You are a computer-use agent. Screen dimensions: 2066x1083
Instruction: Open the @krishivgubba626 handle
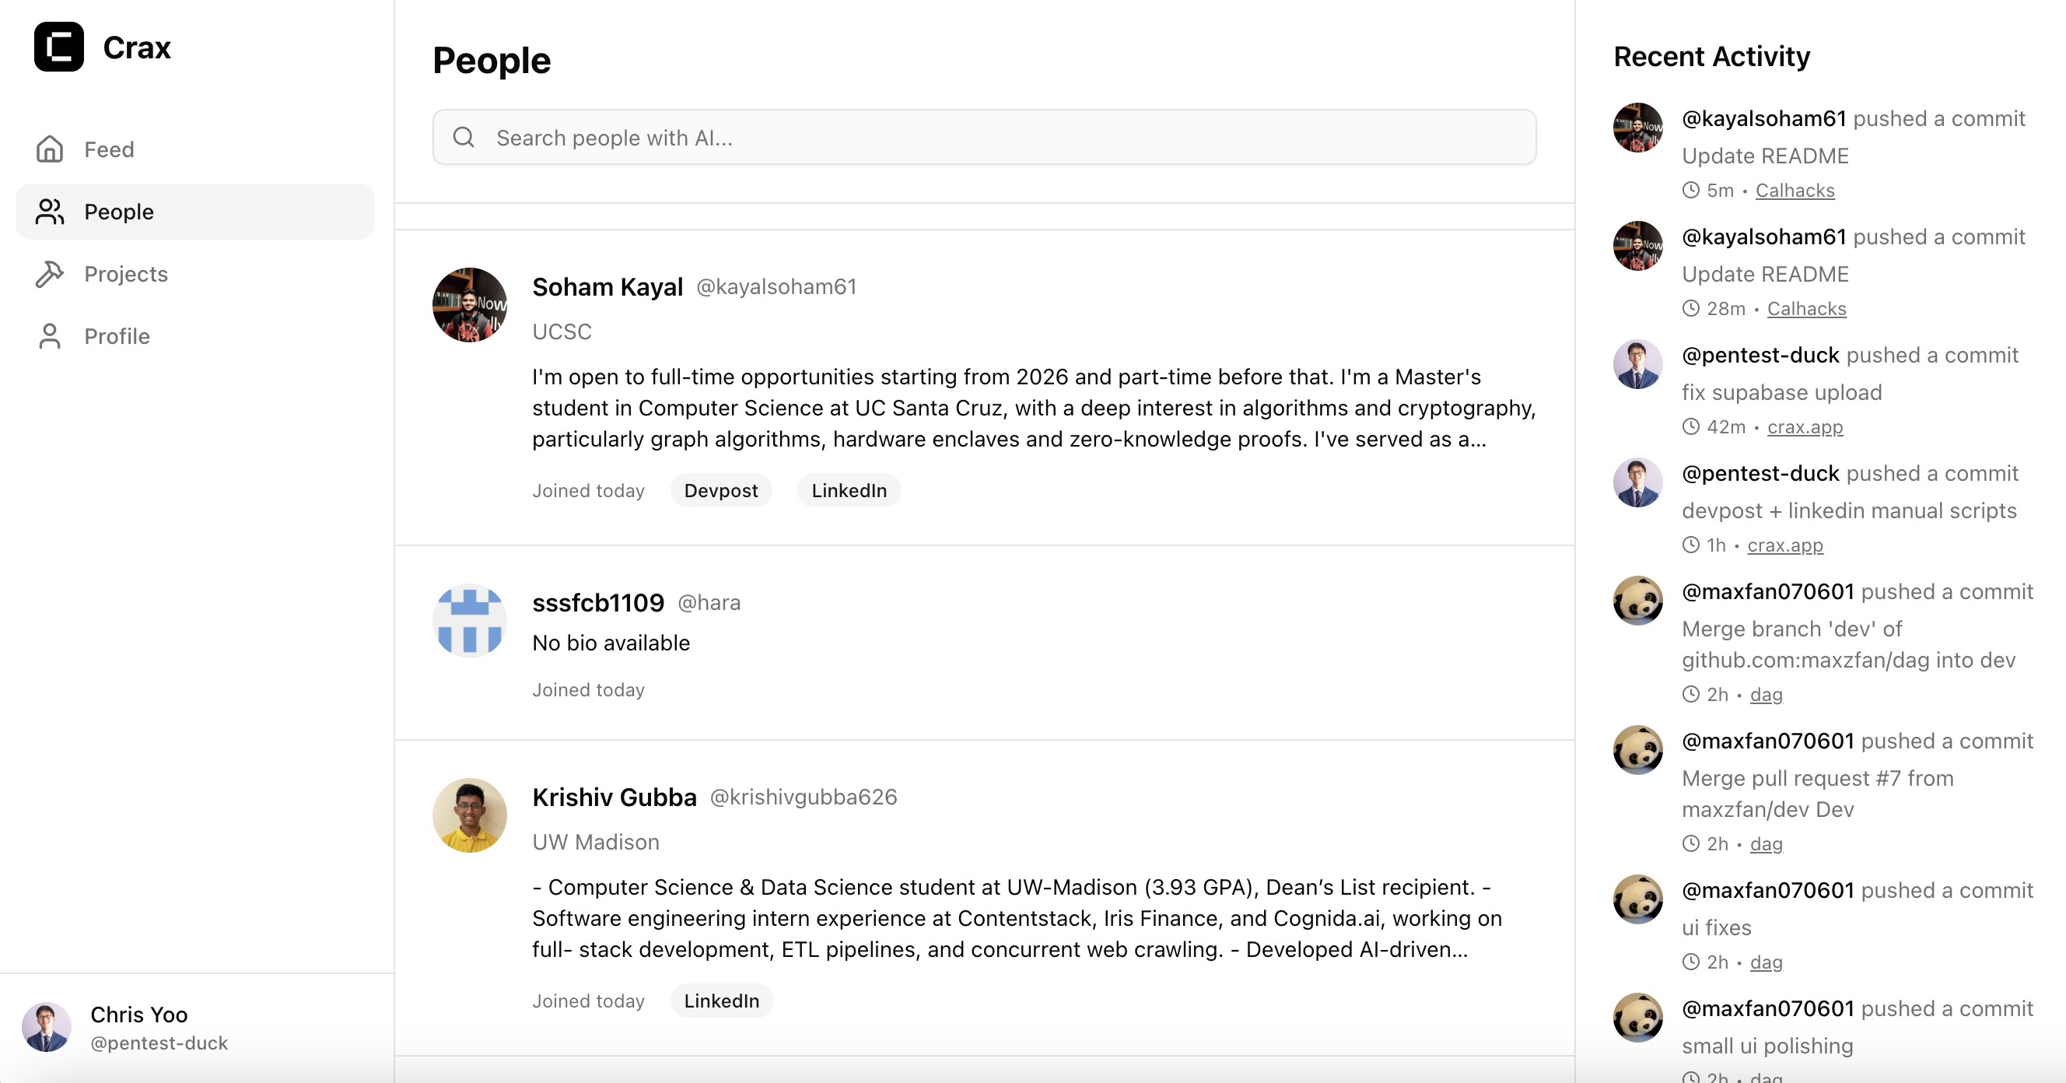coord(803,797)
